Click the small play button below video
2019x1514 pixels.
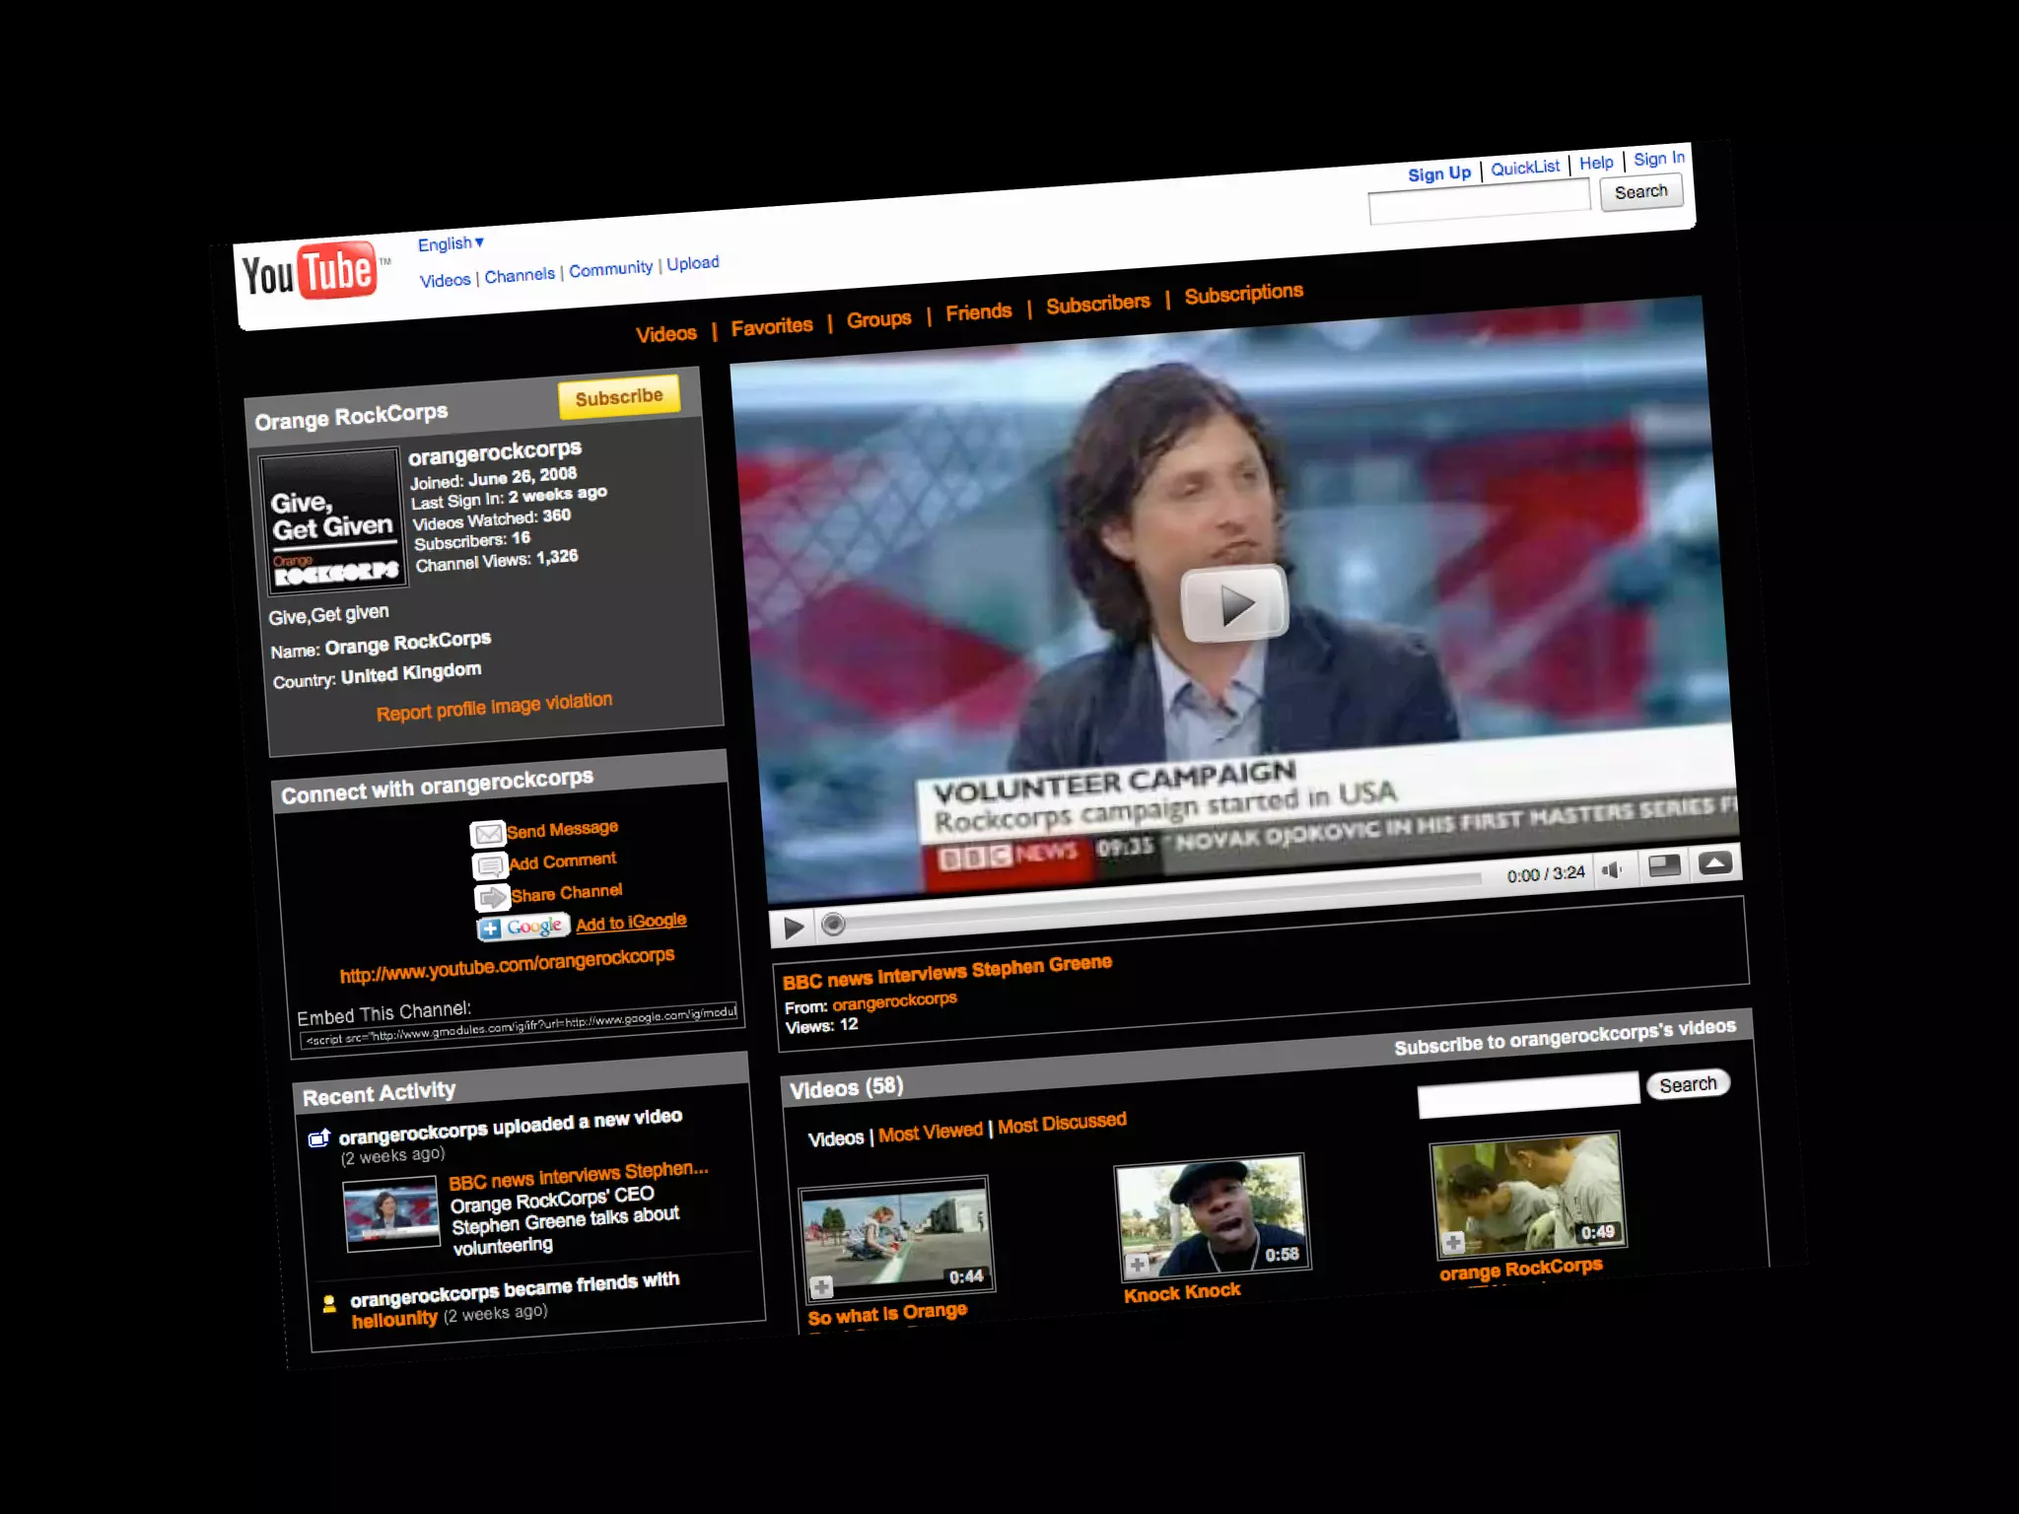793,928
